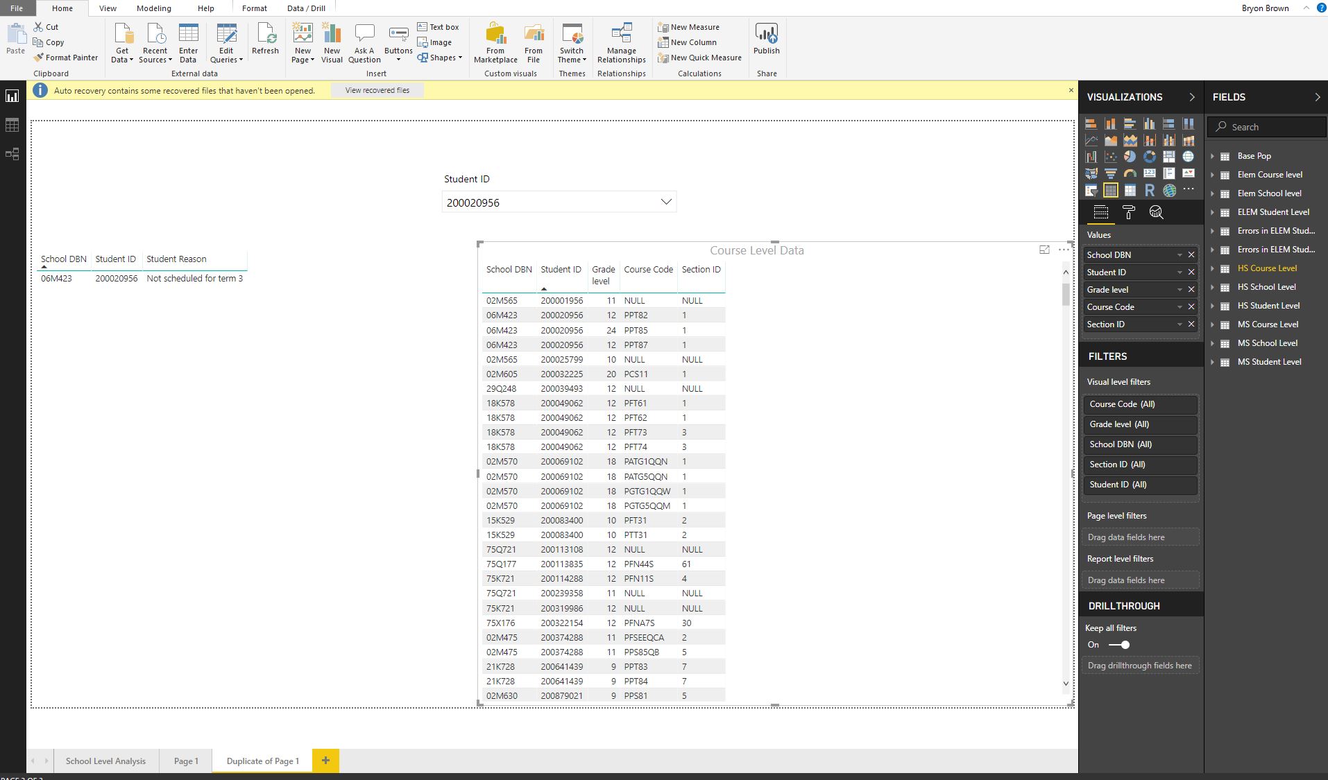Select the Card (123) visualization
Screen dimensions: 1328x780
click(1150, 173)
